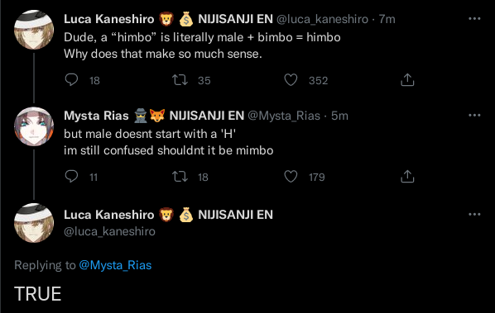The width and height of the screenshot is (495, 313).
Task: Open Mysta Rias's profile picture
Action: point(34,126)
